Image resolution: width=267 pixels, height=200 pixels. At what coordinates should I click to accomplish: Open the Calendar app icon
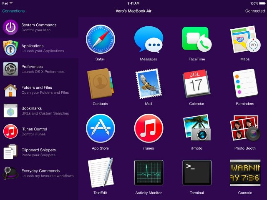[196, 84]
